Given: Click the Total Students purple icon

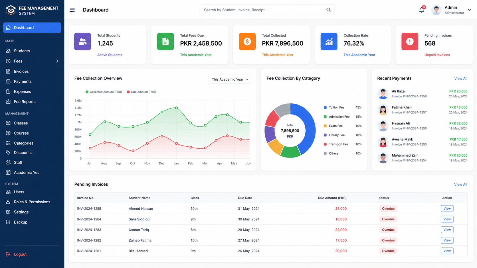Looking at the screenshot, I should pyautogui.click(x=82, y=42).
